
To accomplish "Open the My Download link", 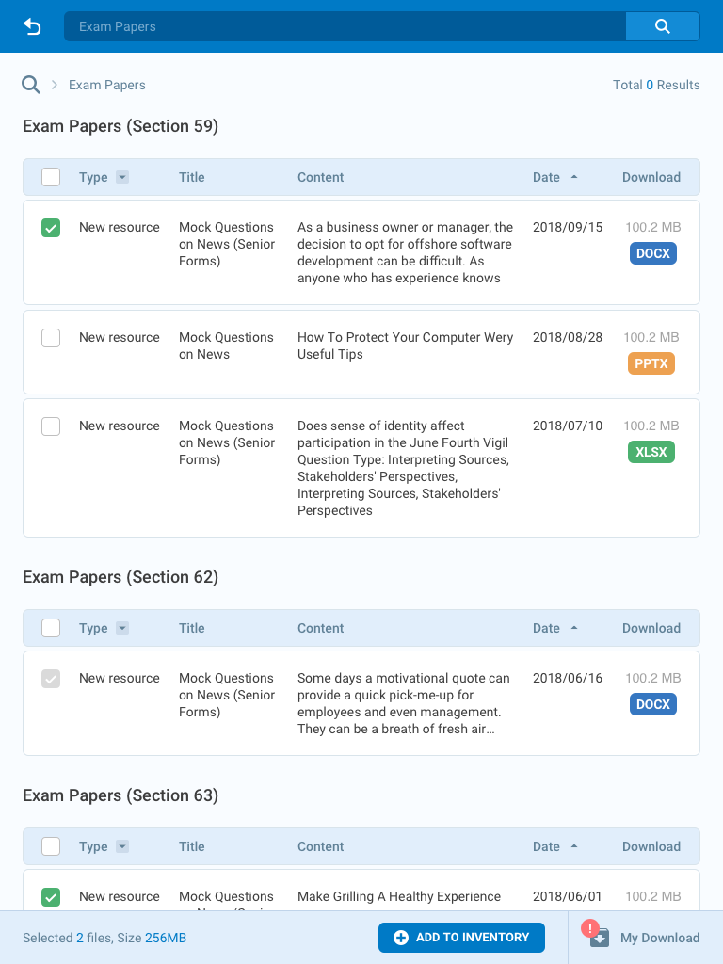I will point(659,938).
